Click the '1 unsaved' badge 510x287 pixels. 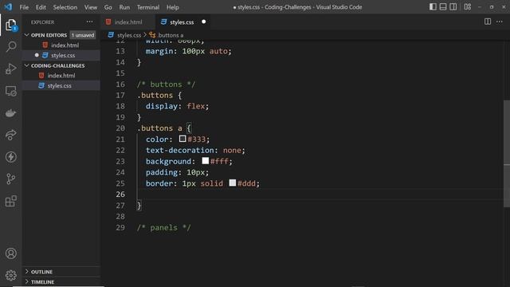tap(83, 35)
